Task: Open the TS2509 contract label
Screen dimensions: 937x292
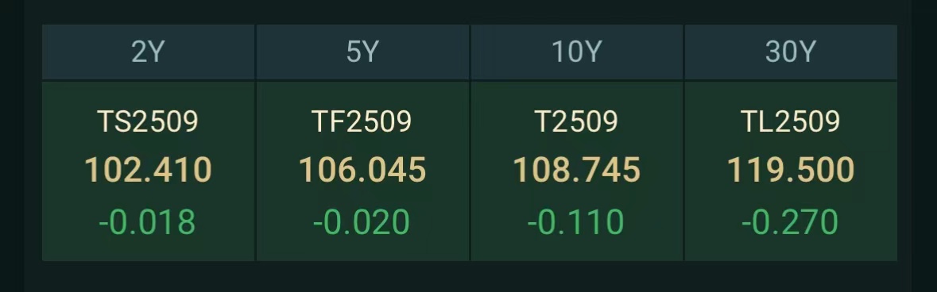Action: click(148, 122)
